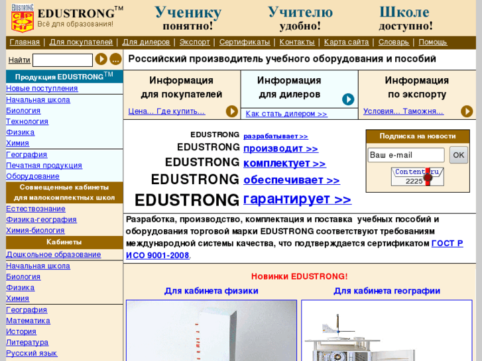Click Школе доступно! header banner
This screenshot has width=482, height=361.
pyautogui.click(x=406, y=18)
